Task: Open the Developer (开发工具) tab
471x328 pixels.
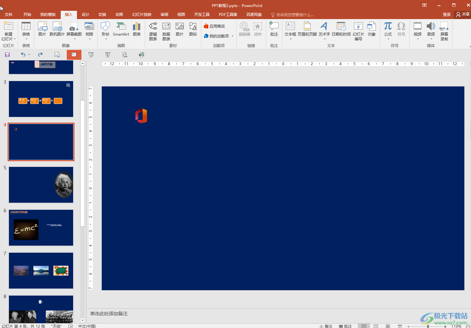Action: [202, 14]
